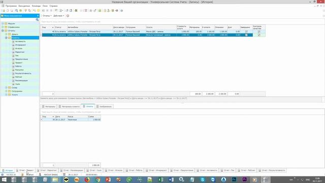This screenshot has width=325, height=183.
Task: Sort by the Дата заезда column header
Action: (119, 27)
